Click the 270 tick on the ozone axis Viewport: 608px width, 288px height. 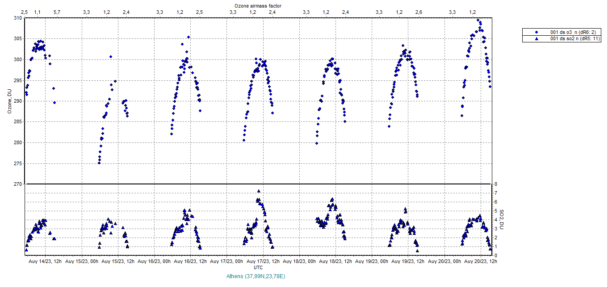[x=17, y=184]
